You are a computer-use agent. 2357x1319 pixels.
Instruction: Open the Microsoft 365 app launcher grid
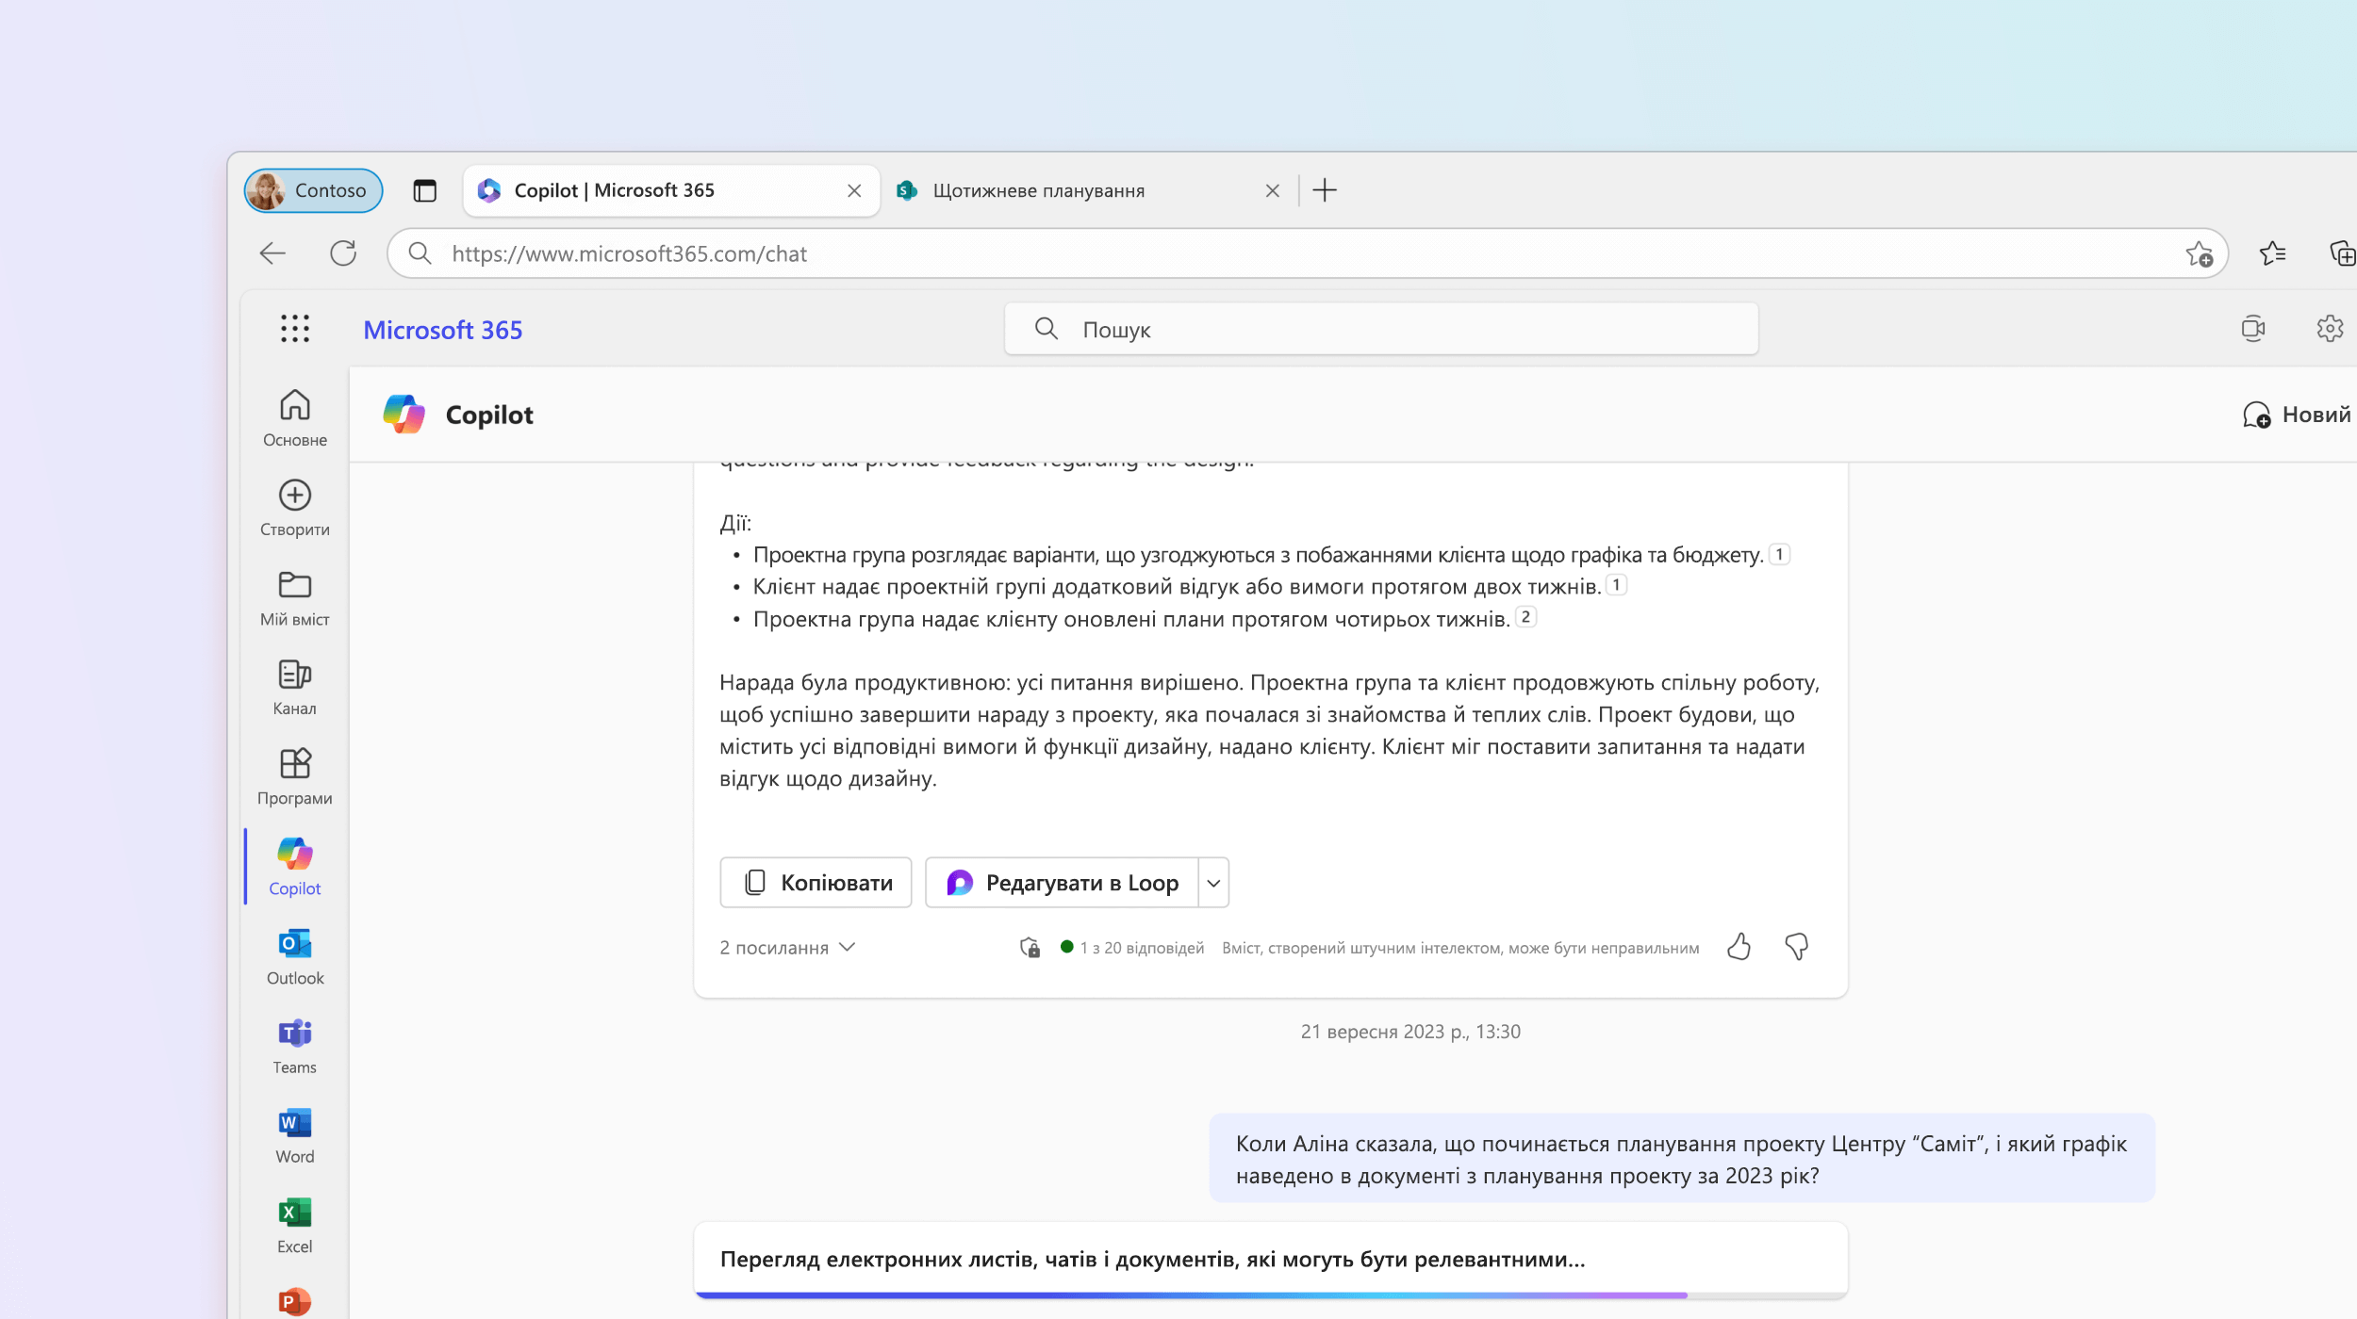point(294,329)
